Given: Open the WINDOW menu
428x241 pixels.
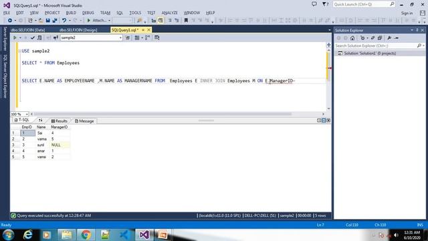Looking at the screenshot, I should click(x=192, y=13).
